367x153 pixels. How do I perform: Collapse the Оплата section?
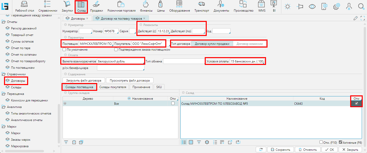click(66, 55)
